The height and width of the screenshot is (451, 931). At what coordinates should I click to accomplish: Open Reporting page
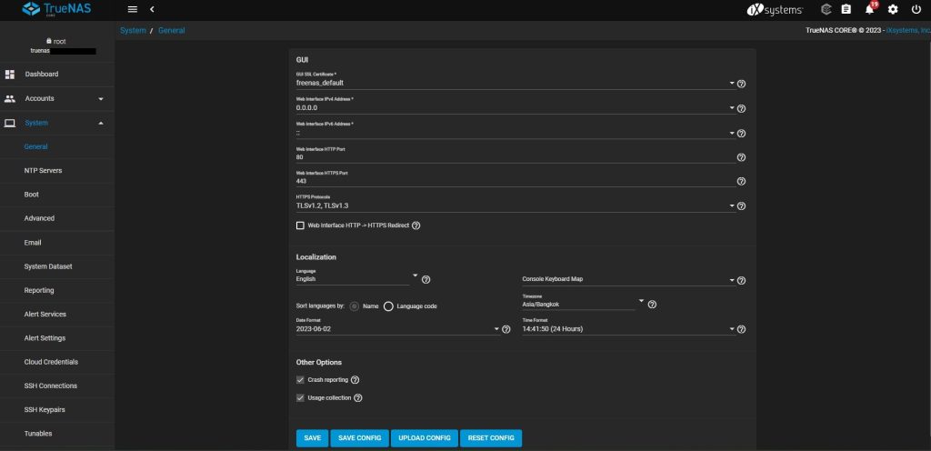pyautogui.click(x=39, y=290)
